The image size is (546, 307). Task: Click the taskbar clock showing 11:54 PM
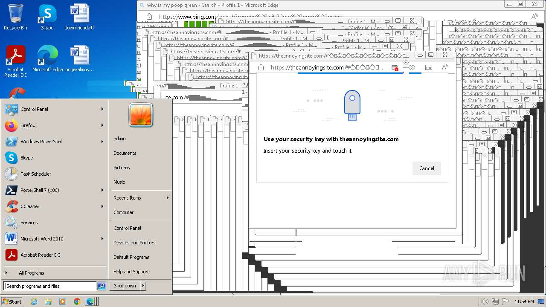point(524,301)
